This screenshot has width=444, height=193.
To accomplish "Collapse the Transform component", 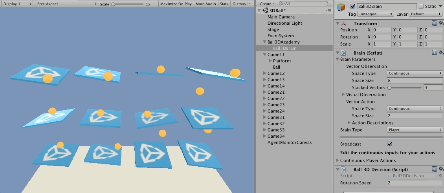I will (338, 24).
